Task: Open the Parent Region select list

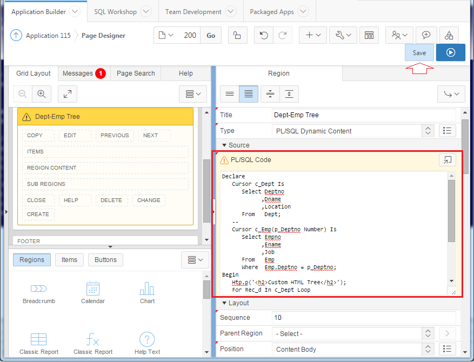Action: coord(353,333)
